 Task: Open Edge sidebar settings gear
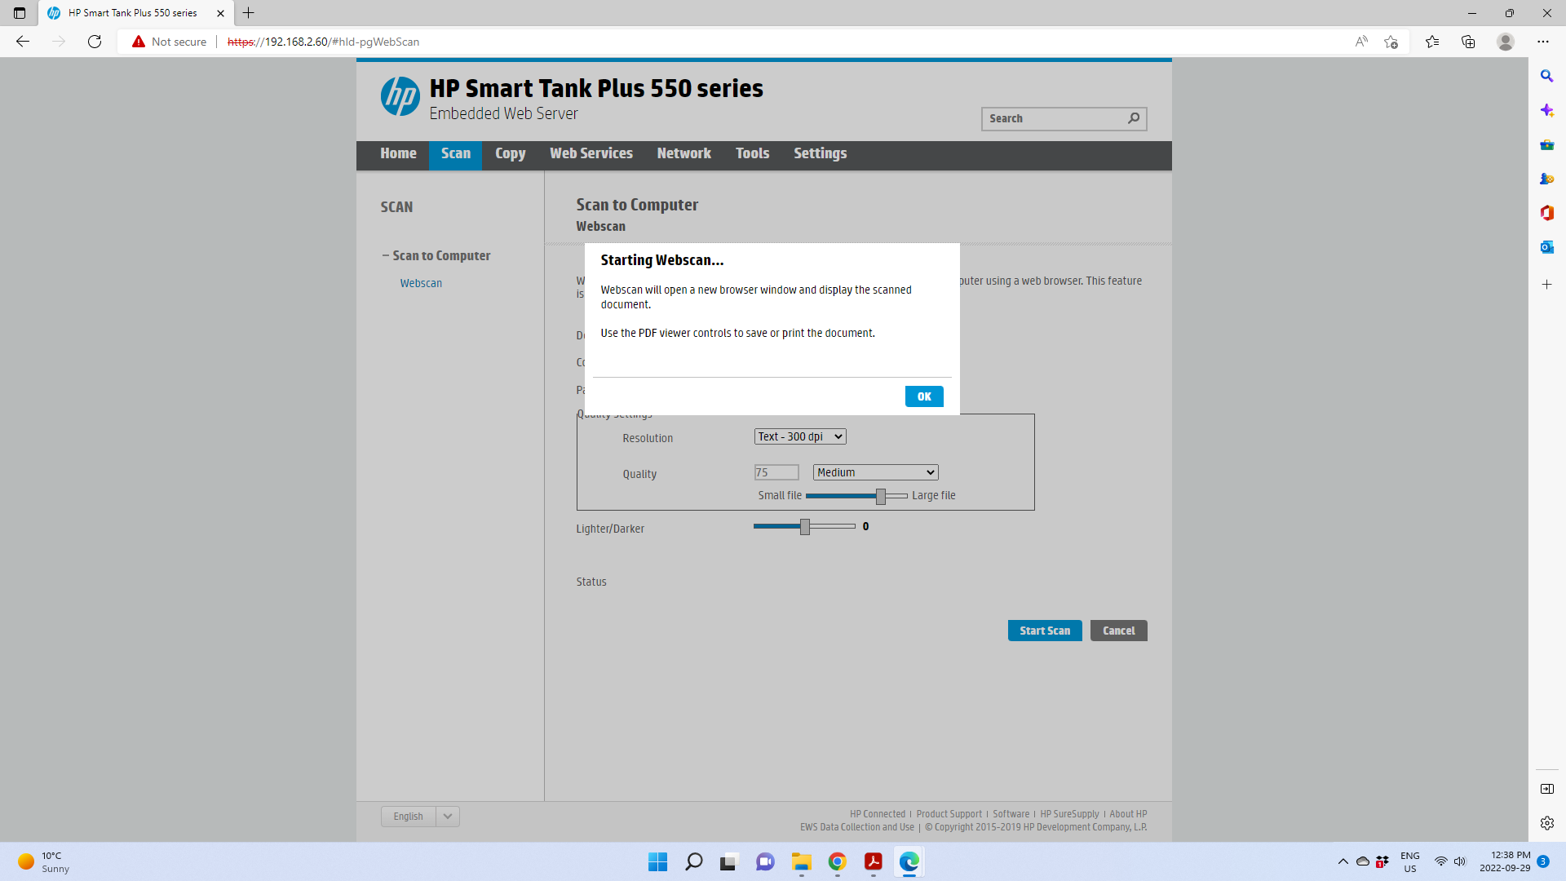(x=1546, y=823)
